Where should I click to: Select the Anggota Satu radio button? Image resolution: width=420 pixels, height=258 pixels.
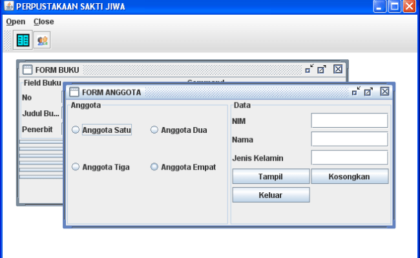102,130
